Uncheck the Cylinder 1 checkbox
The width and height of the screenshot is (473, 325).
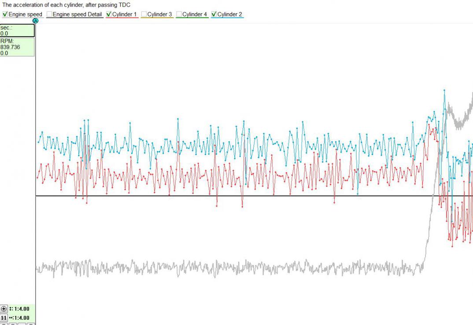click(109, 14)
